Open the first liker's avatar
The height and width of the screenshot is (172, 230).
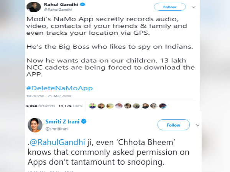(92, 106)
